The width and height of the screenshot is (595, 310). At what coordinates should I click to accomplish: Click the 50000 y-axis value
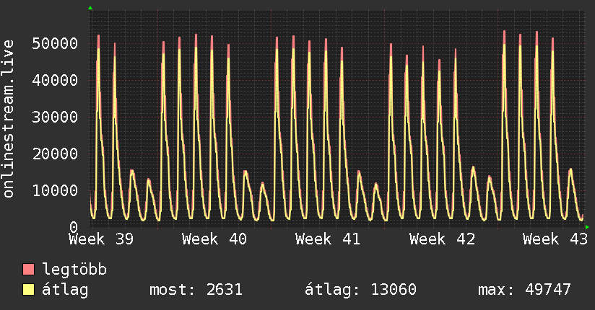coord(55,43)
